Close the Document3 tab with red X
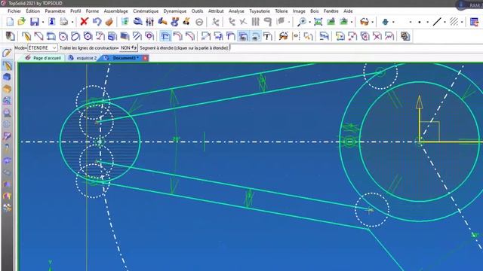The height and width of the screenshot is (271, 483). (145, 58)
